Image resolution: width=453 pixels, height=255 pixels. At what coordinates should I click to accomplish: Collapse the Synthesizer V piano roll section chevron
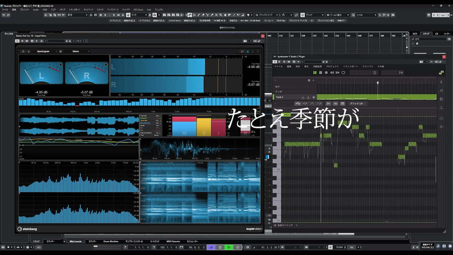pyautogui.click(x=275, y=103)
